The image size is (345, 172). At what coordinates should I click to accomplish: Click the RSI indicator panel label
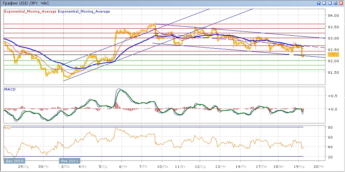click(x=7, y=128)
